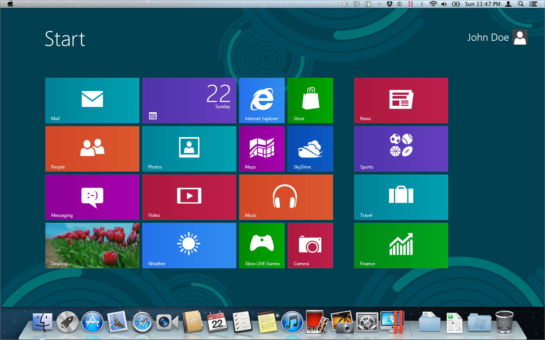
Task: Click the Sun 11:47 PM clock
Action: coord(483,4)
